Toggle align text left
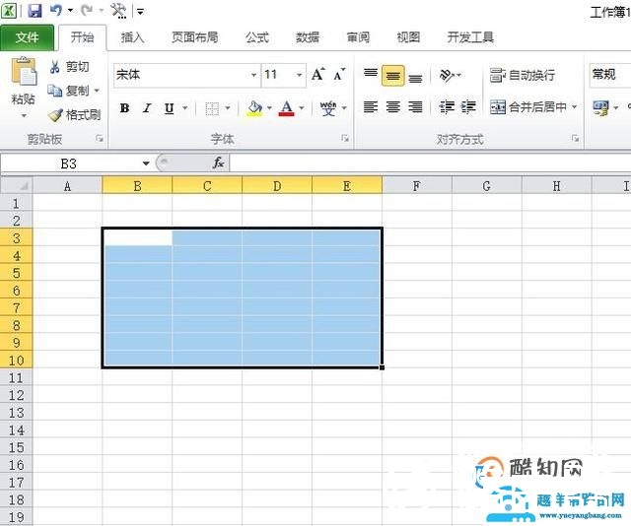The width and height of the screenshot is (631, 526). (371, 107)
